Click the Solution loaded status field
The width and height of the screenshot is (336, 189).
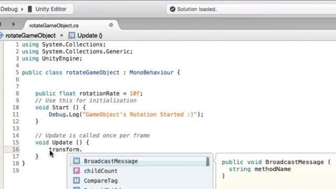tap(251, 9)
